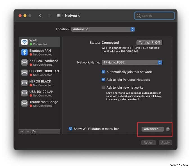The image size is (191, 168).
Task: Select HERO8 BLACK service row
Action: click(x=39, y=83)
